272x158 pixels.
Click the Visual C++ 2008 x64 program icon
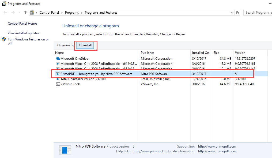click(58, 64)
